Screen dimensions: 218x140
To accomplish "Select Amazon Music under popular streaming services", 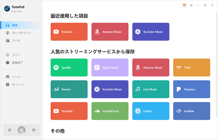I will (151, 68).
